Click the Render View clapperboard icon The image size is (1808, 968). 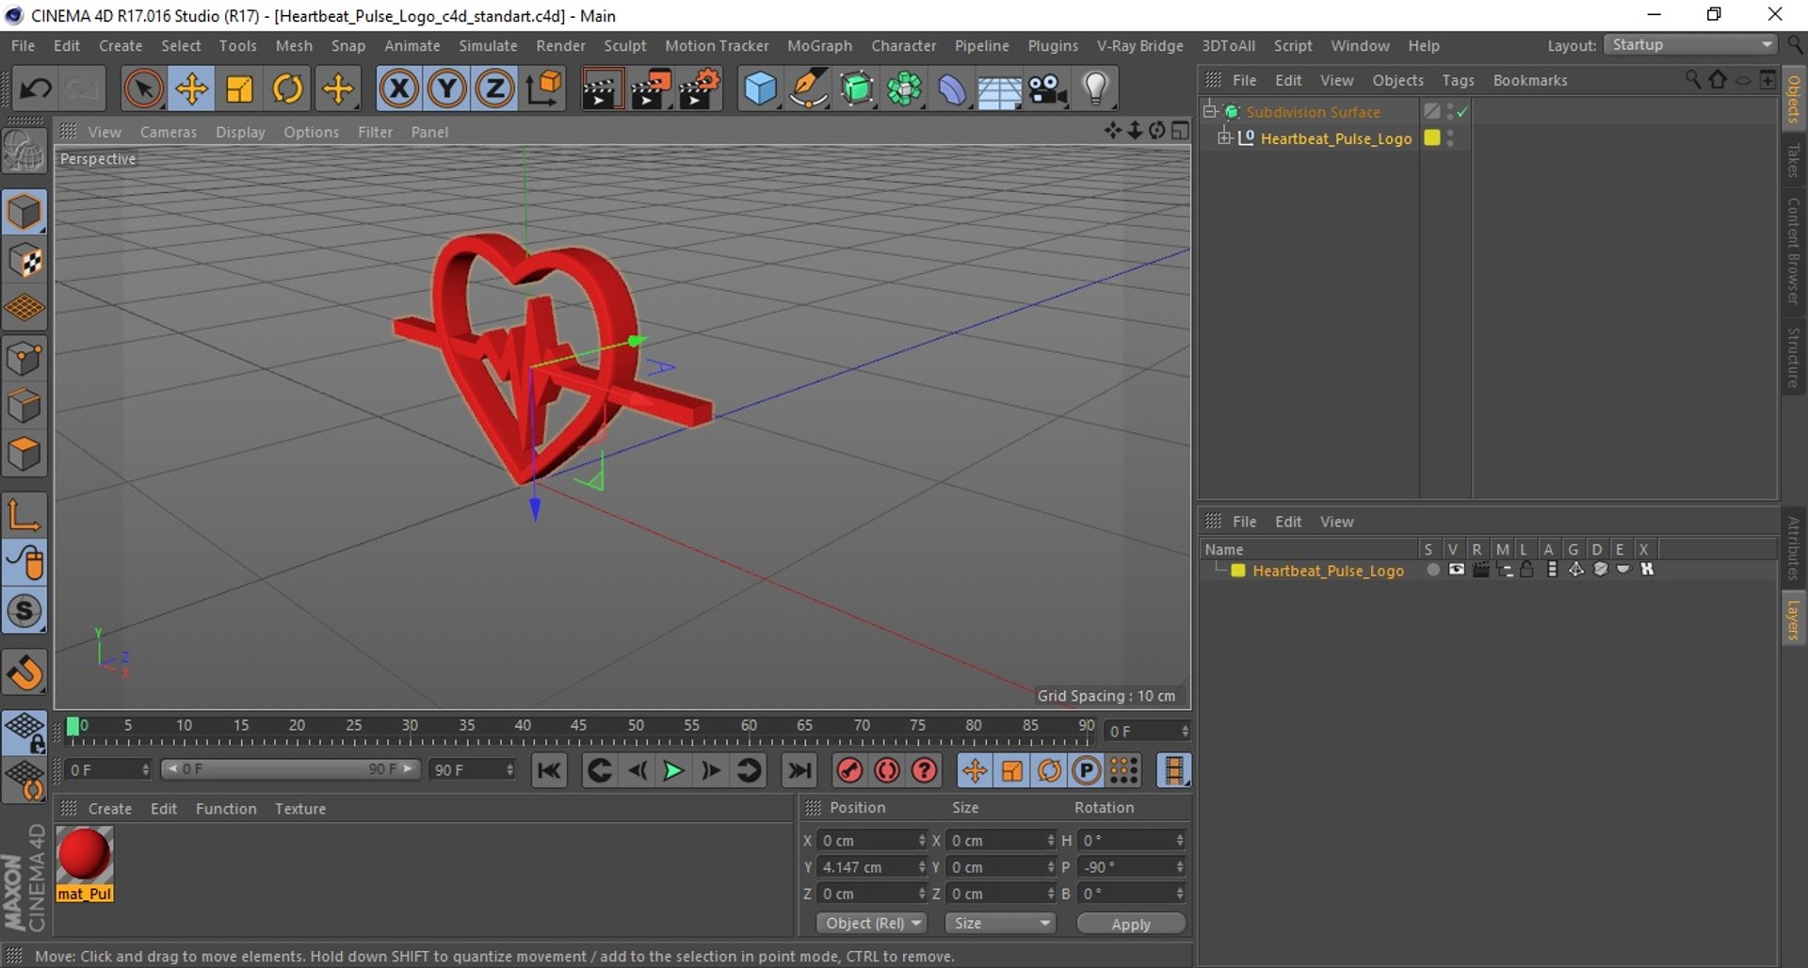pyautogui.click(x=600, y=89)
